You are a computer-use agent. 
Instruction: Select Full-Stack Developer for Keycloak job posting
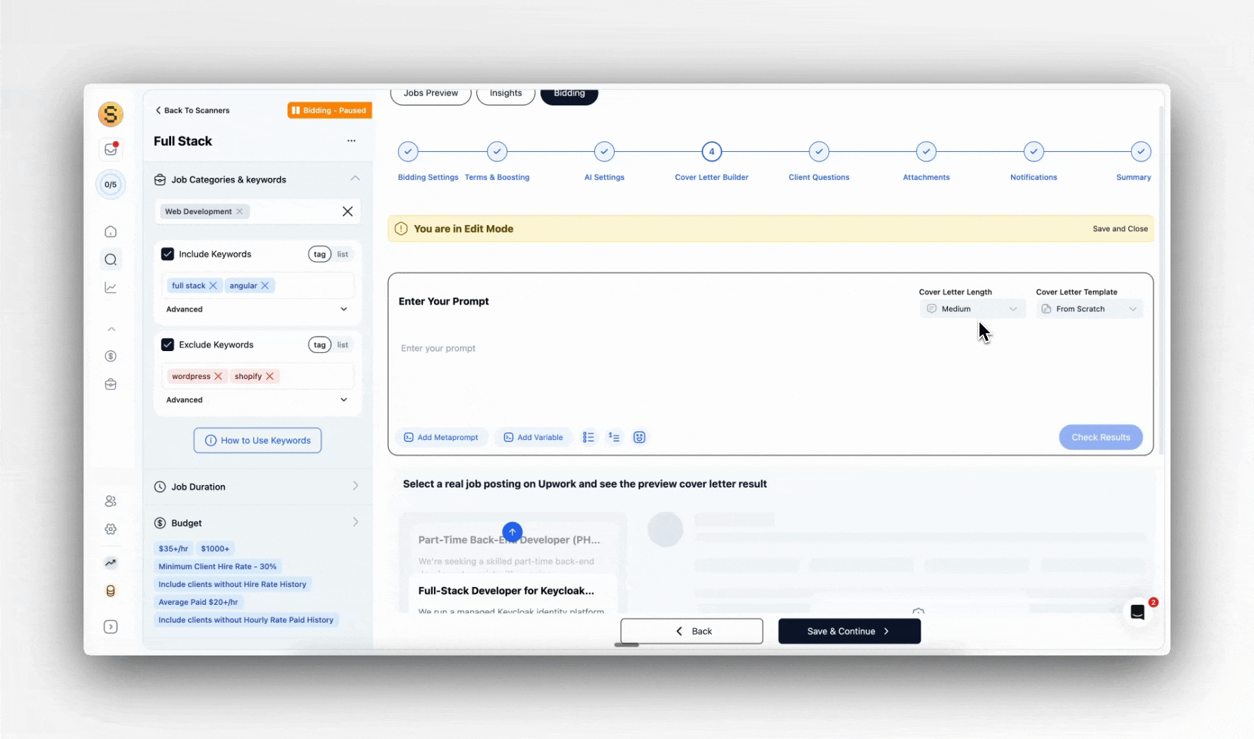[513, 595]
